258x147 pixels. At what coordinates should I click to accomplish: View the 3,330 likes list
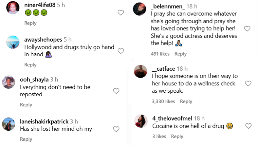pos(163,101)
